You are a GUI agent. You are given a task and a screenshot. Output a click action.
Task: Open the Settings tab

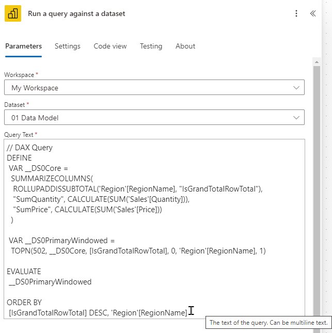[x=68, y=46]
